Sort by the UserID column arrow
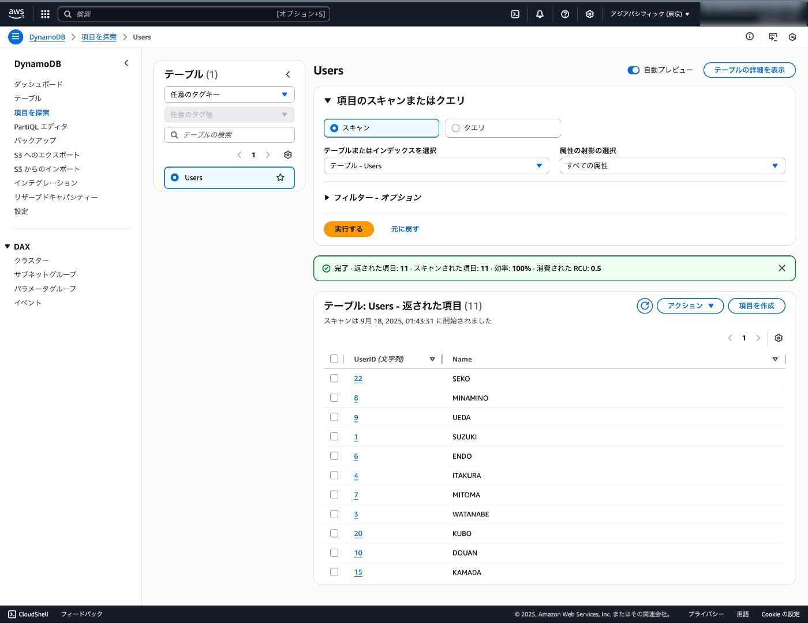This screenshot has width=808, height=623. 432,359
